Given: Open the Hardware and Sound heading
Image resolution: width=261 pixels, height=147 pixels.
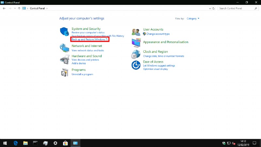Looking at the screenshot, I should (86, 56).
